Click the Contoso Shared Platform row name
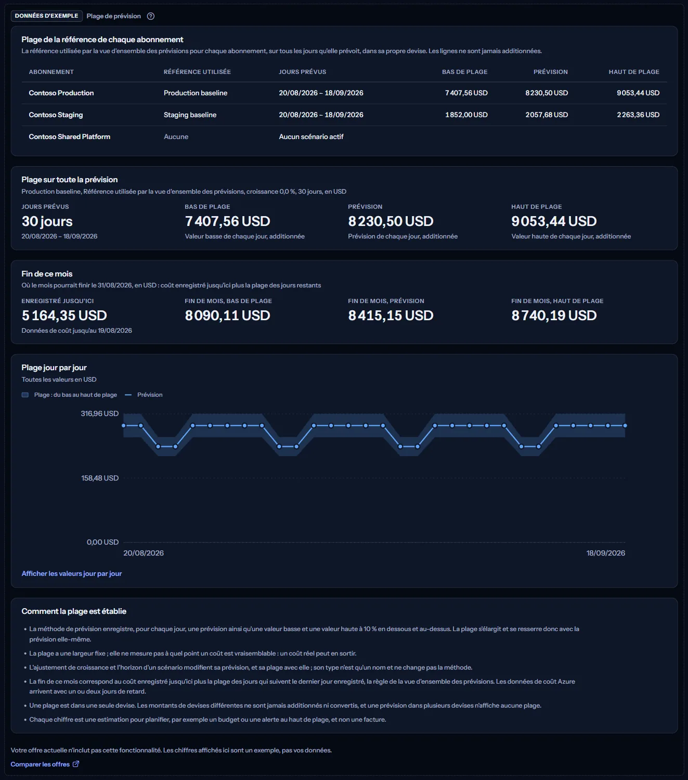 [69, 136]
